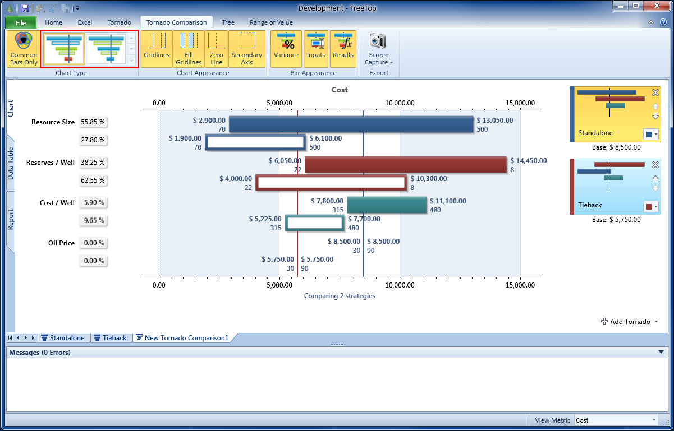Click the Secondary Axis icon
Image resolution: width=674 pixels, height=431 pixels.
[246, 49]
